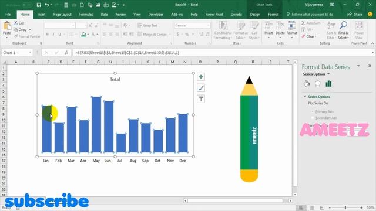Open Sort & Filter

point(331,30)
